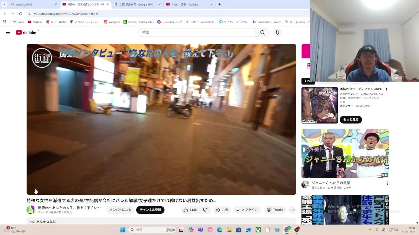Open Microsoft Teams from taskbar
The height and width of the screenshot is (235, 419).
pos(200,230)
